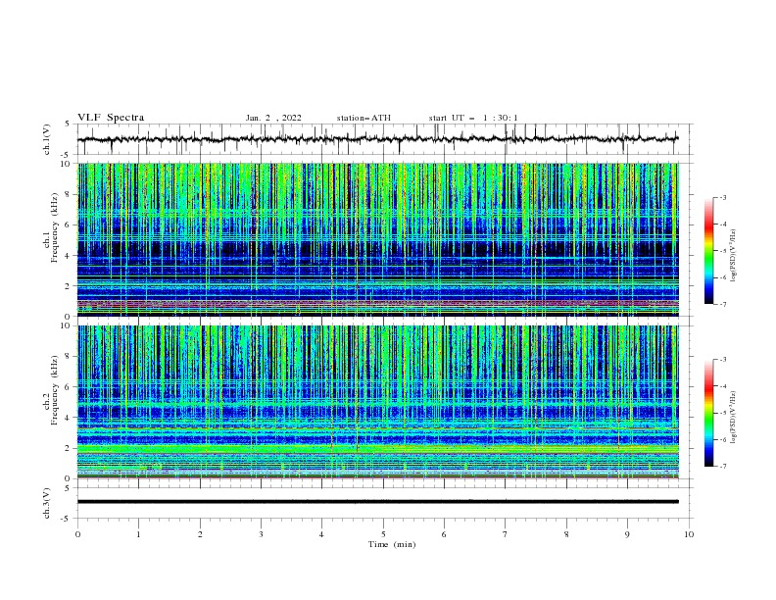
Task: Click time axis tick label "9"
Action: click(x=627, y=534)
